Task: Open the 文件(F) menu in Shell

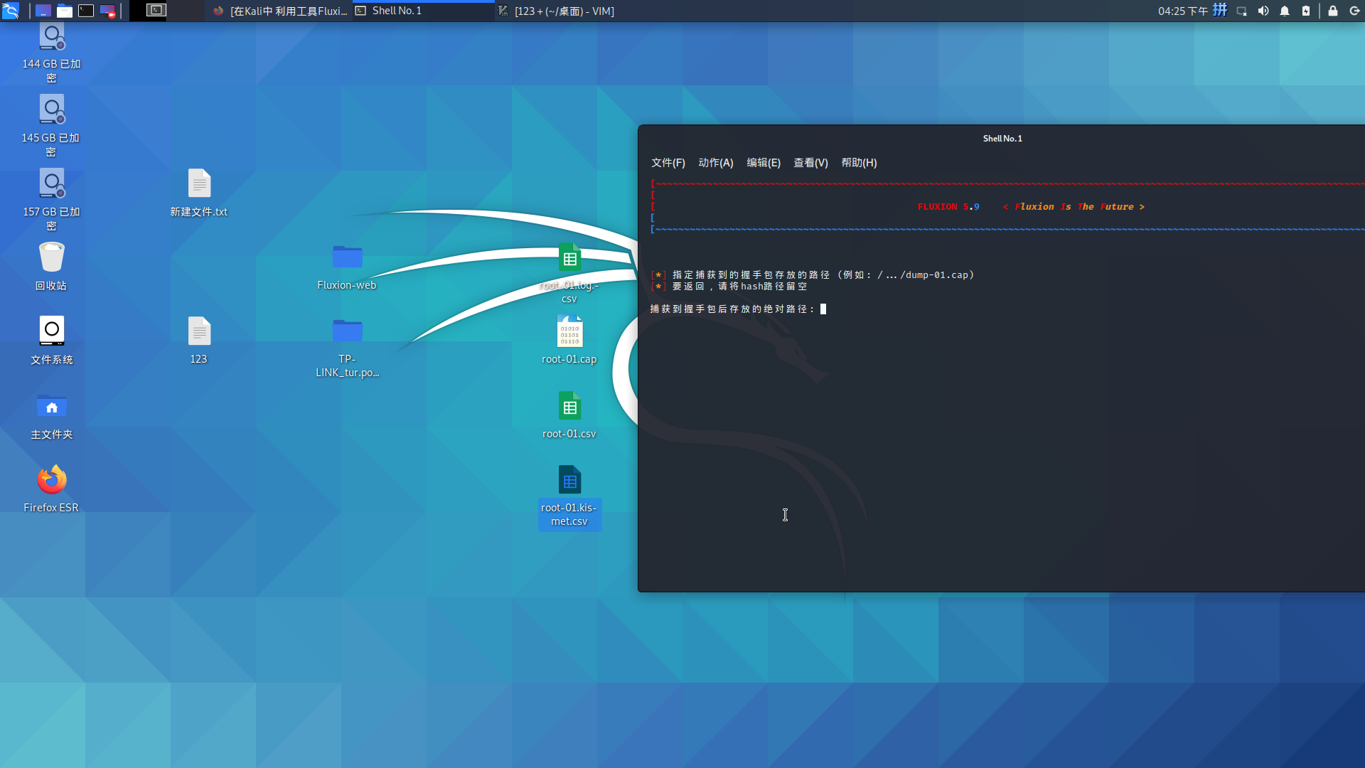Action: (x=668, y=163)
